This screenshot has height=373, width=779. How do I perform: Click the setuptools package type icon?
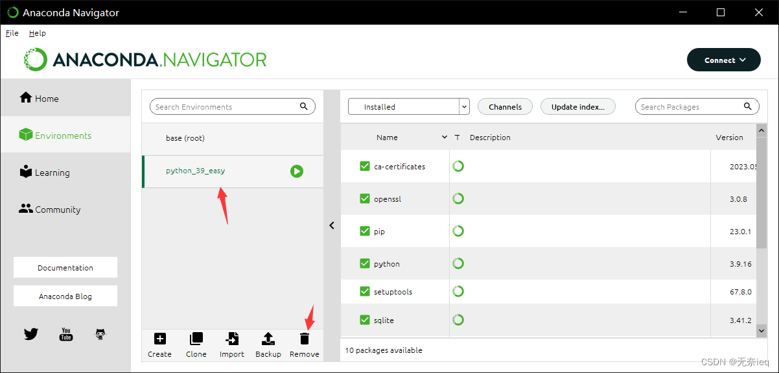point(458,291)
